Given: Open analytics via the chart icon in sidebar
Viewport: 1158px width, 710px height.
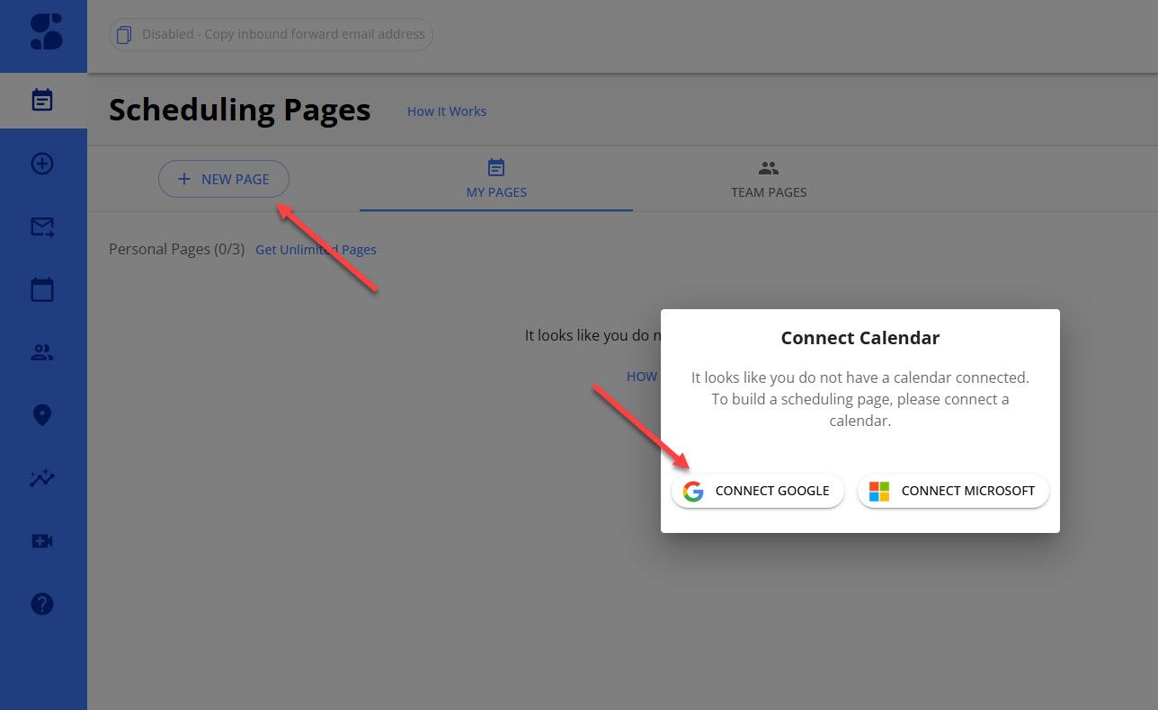Looking at the screenshot, I should click(x=42, y=477).
